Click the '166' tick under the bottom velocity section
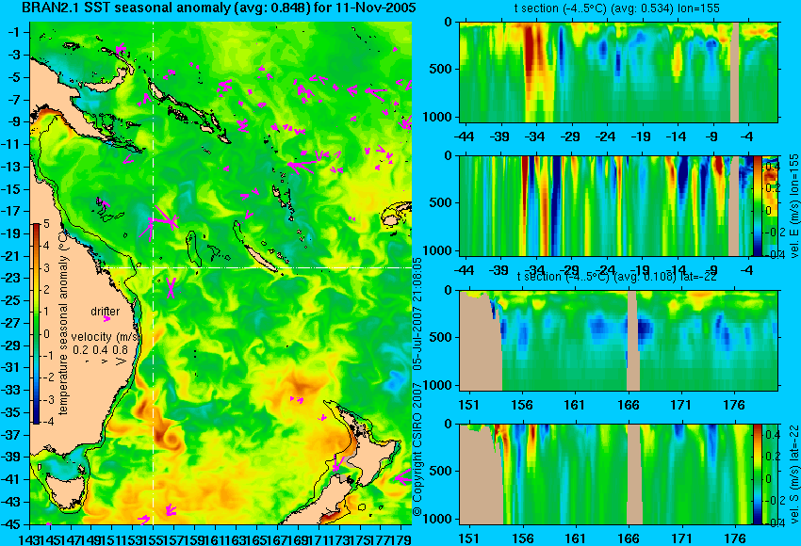Screen dimensions: 801x546 point(629,538)
